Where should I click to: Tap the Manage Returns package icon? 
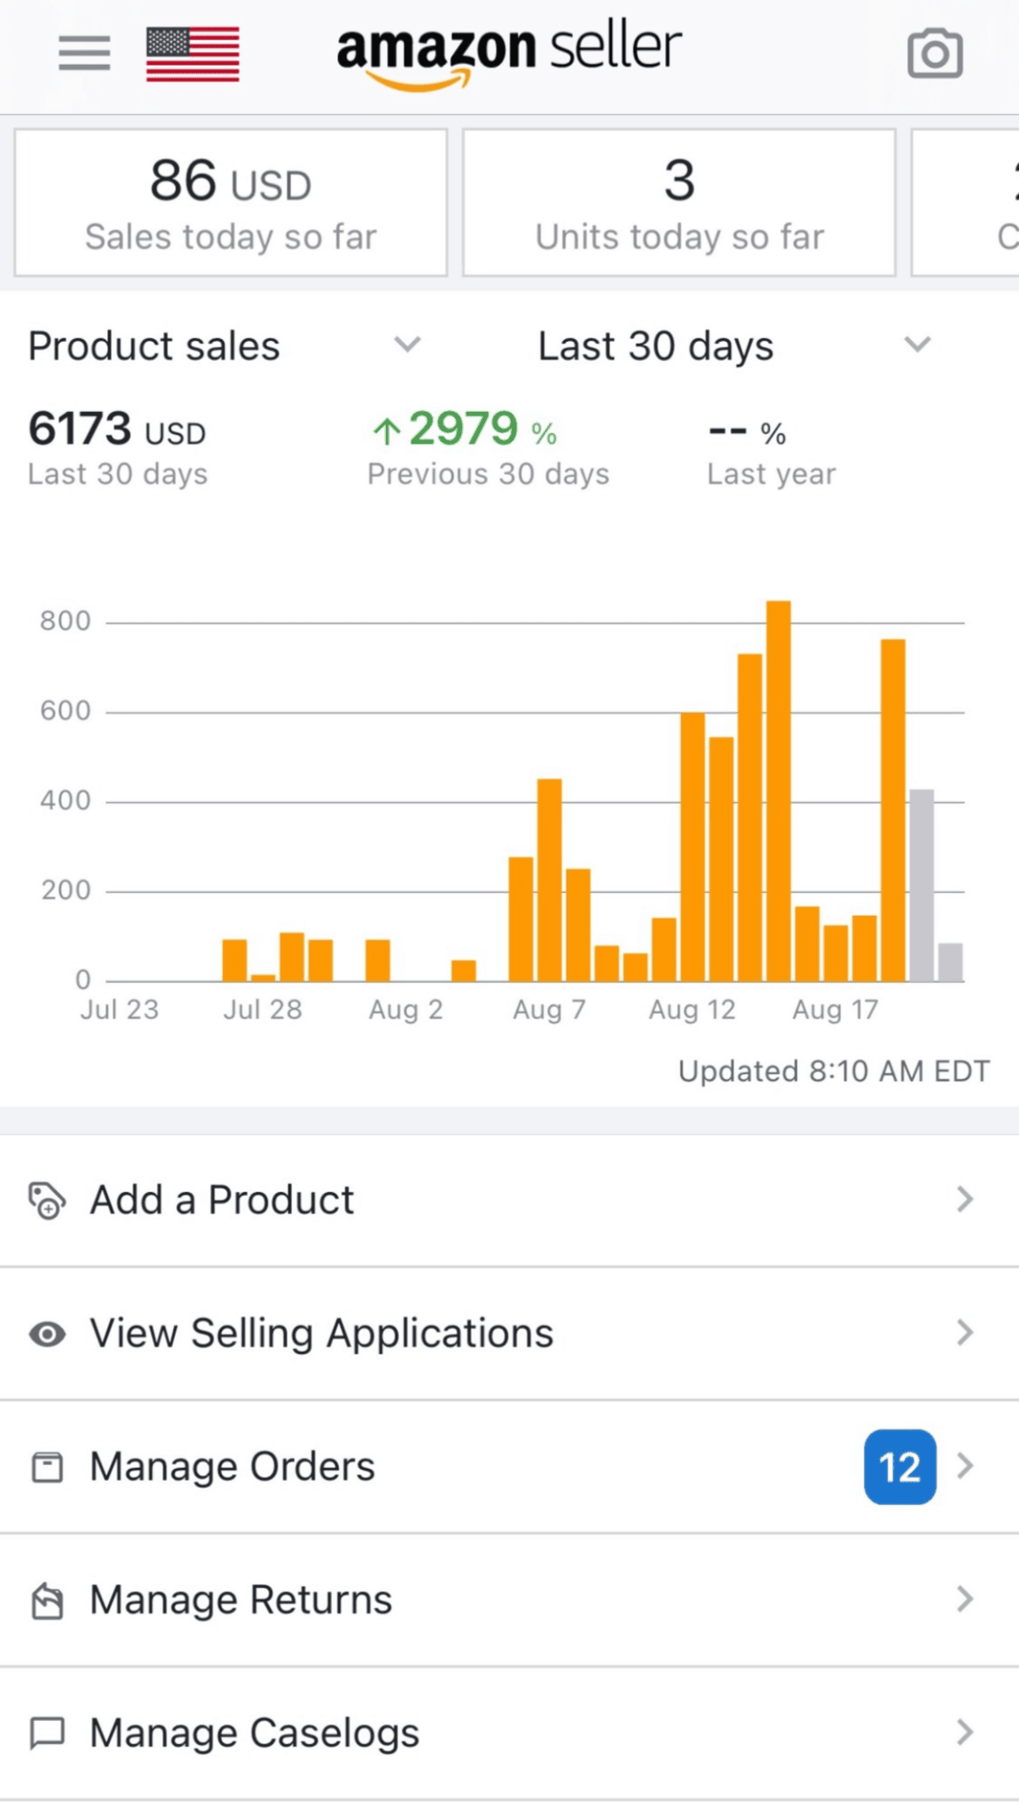pos(47,1601)
